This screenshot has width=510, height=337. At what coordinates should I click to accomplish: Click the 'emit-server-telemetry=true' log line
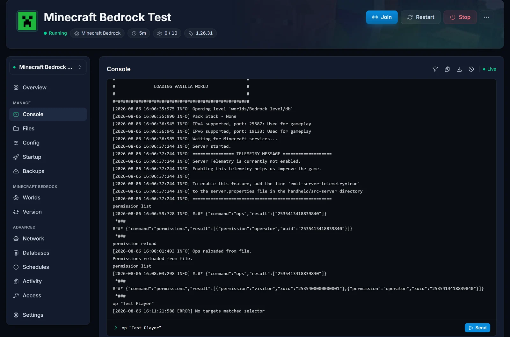click(x=236, y=184)
